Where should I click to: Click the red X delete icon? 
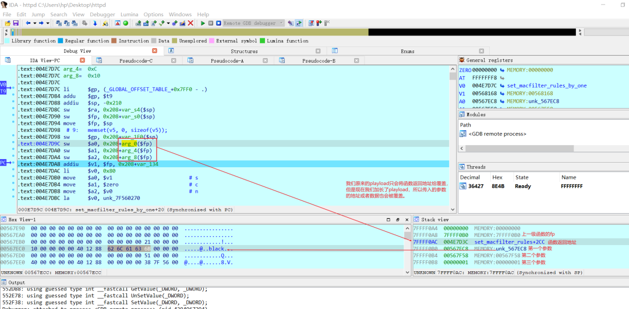(x=190, y=23)
